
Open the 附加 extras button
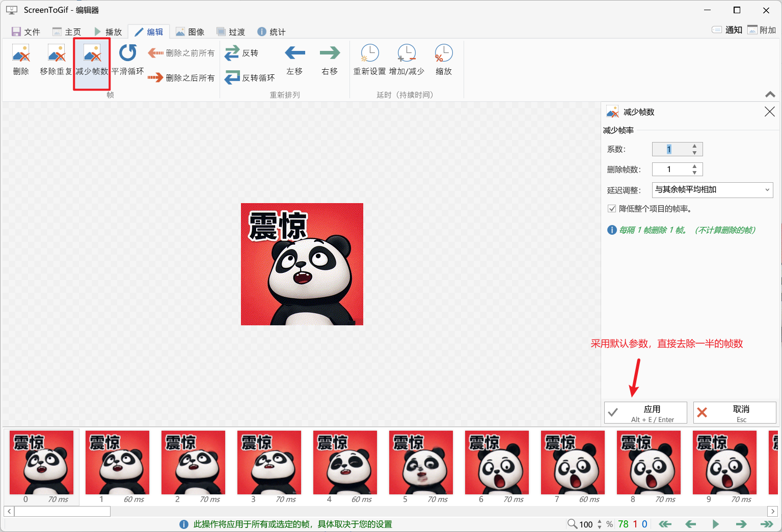tap(762, 30)
